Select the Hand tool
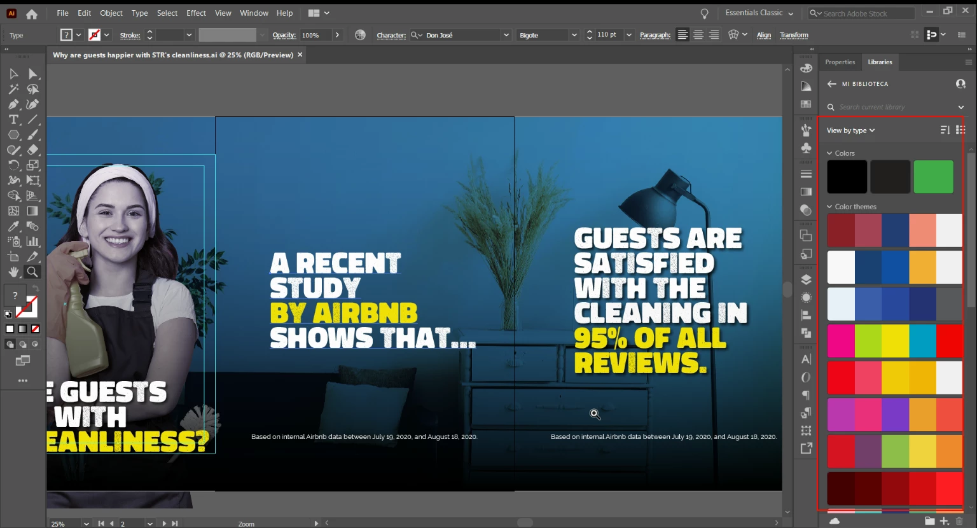 coord(13,272)
